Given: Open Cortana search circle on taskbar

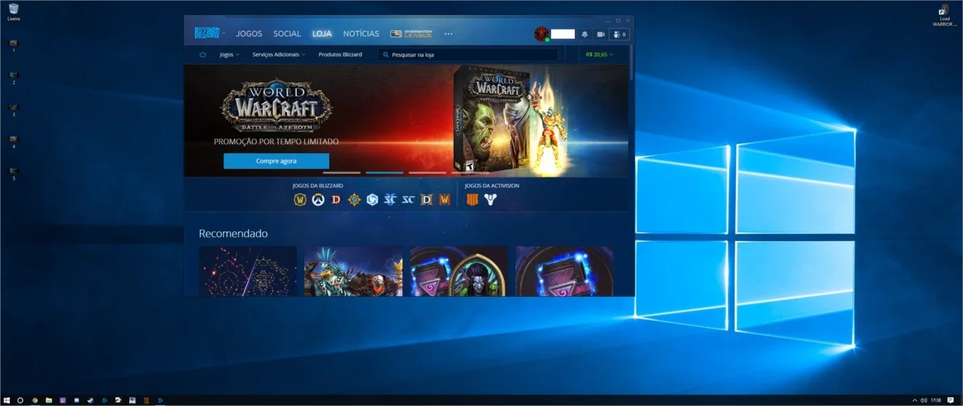Looking at the screenshot, I should (x=21, y=400).
